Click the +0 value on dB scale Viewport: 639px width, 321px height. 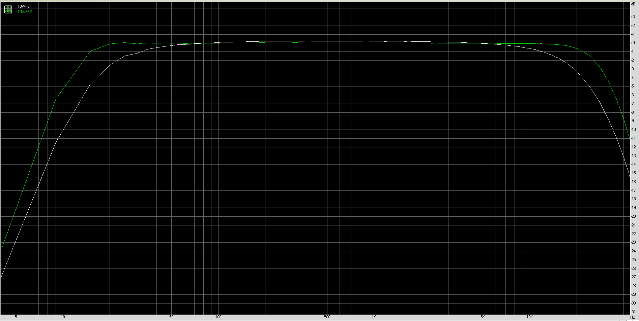(x=633, y=43)
